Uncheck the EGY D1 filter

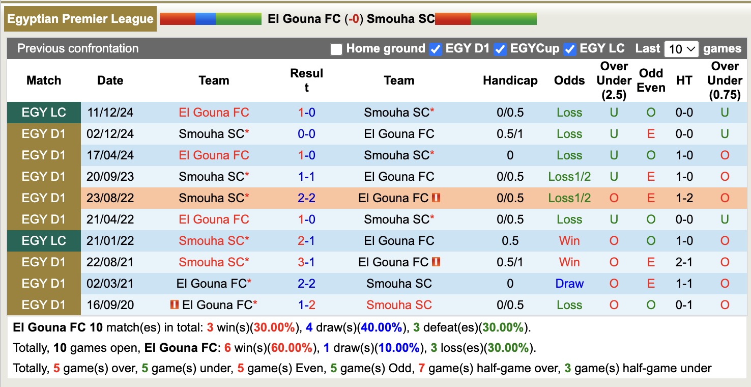(x=435, y=49)
